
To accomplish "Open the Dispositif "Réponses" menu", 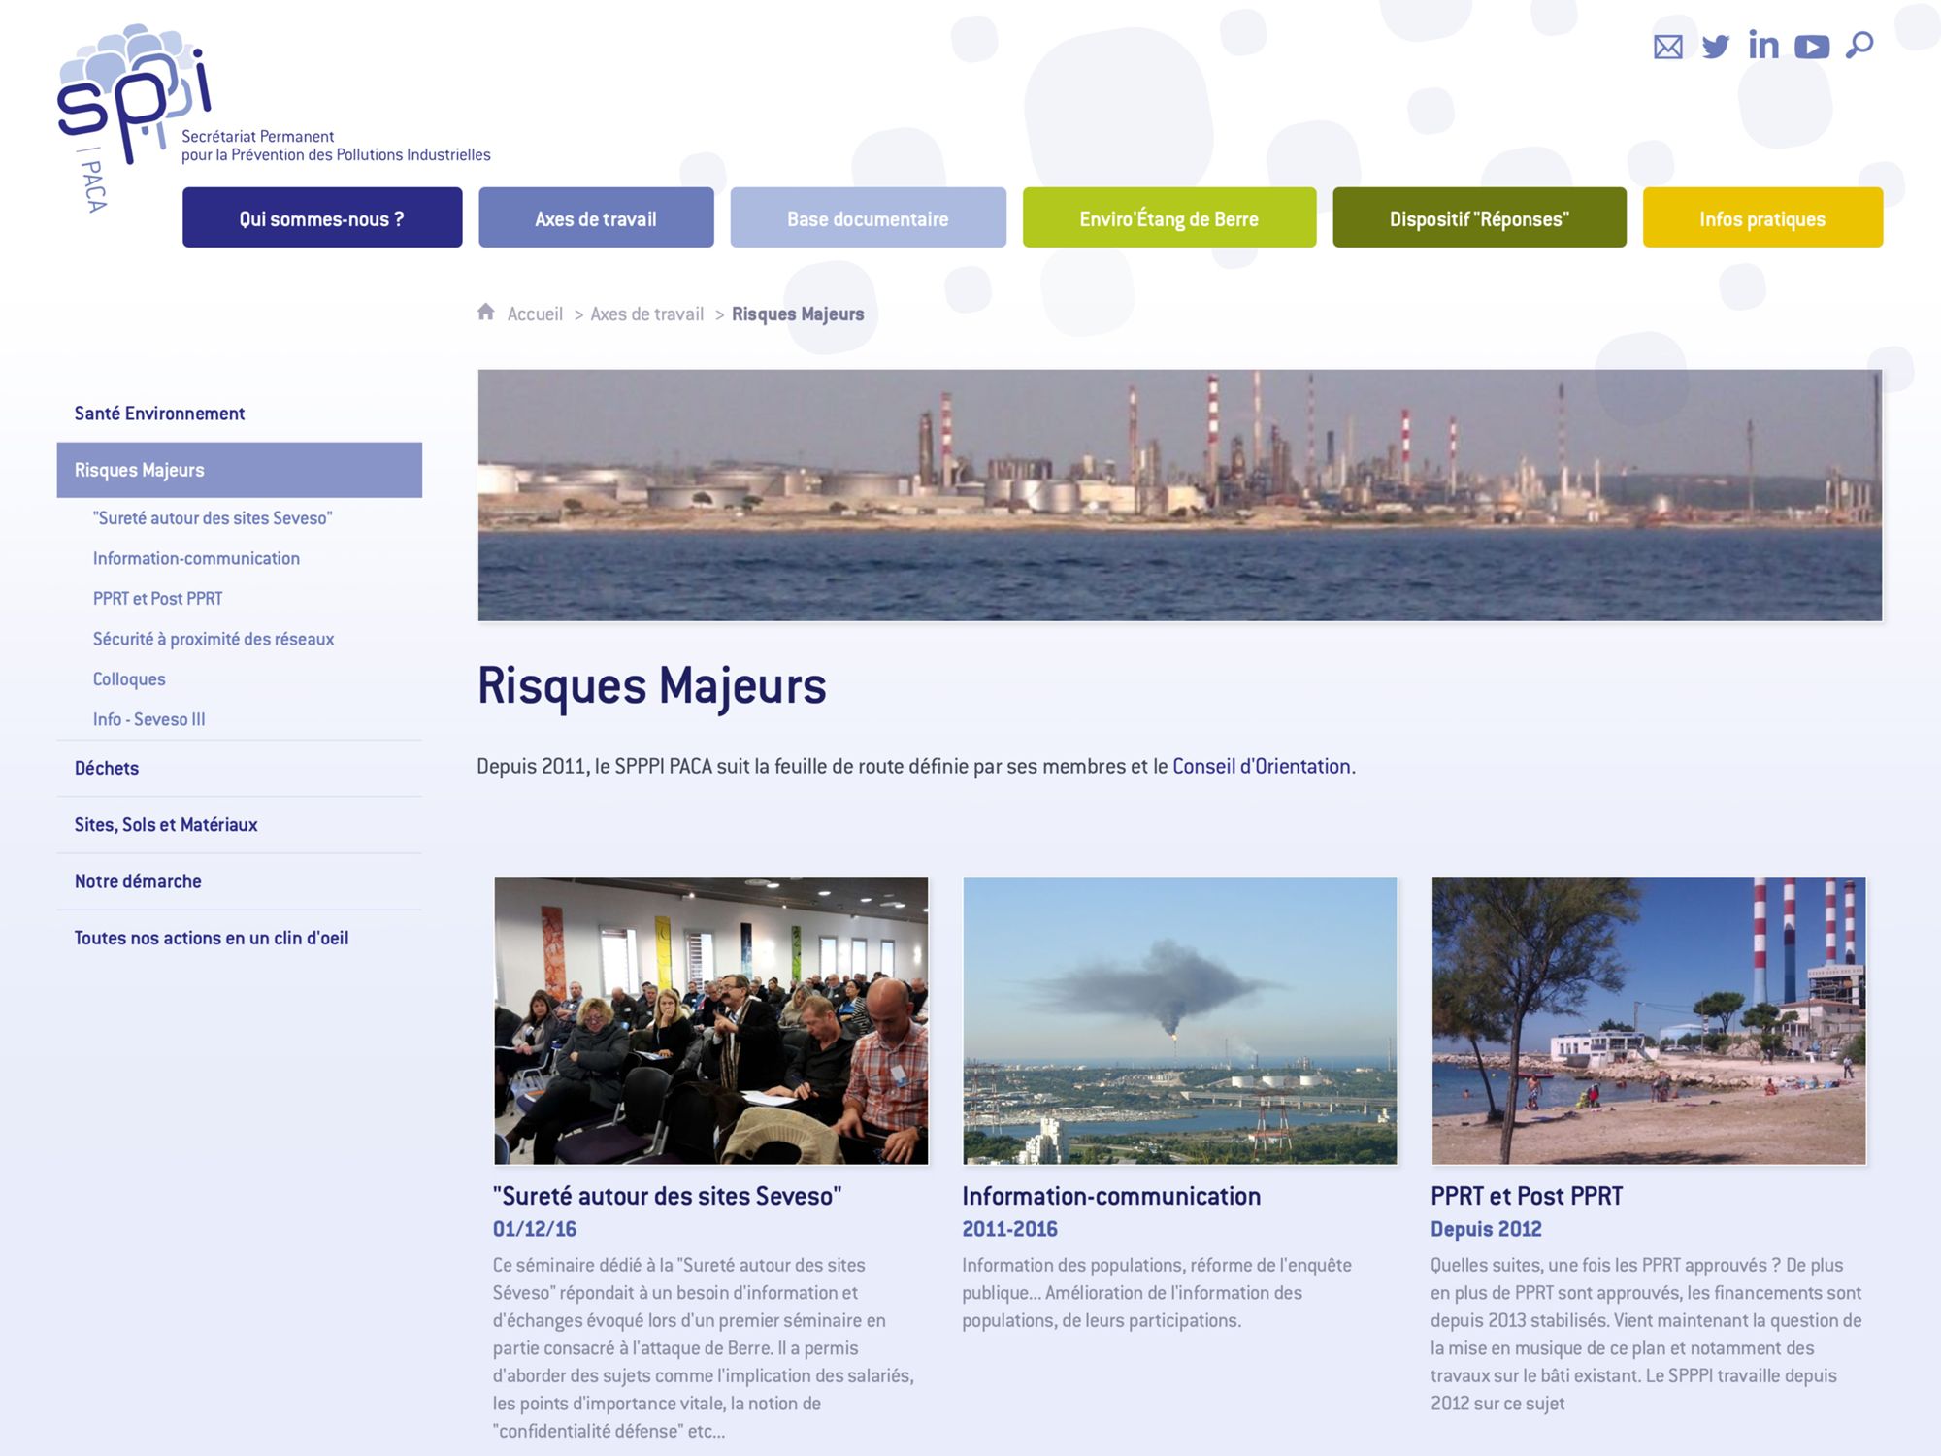I will click(x=1478, y=218).
